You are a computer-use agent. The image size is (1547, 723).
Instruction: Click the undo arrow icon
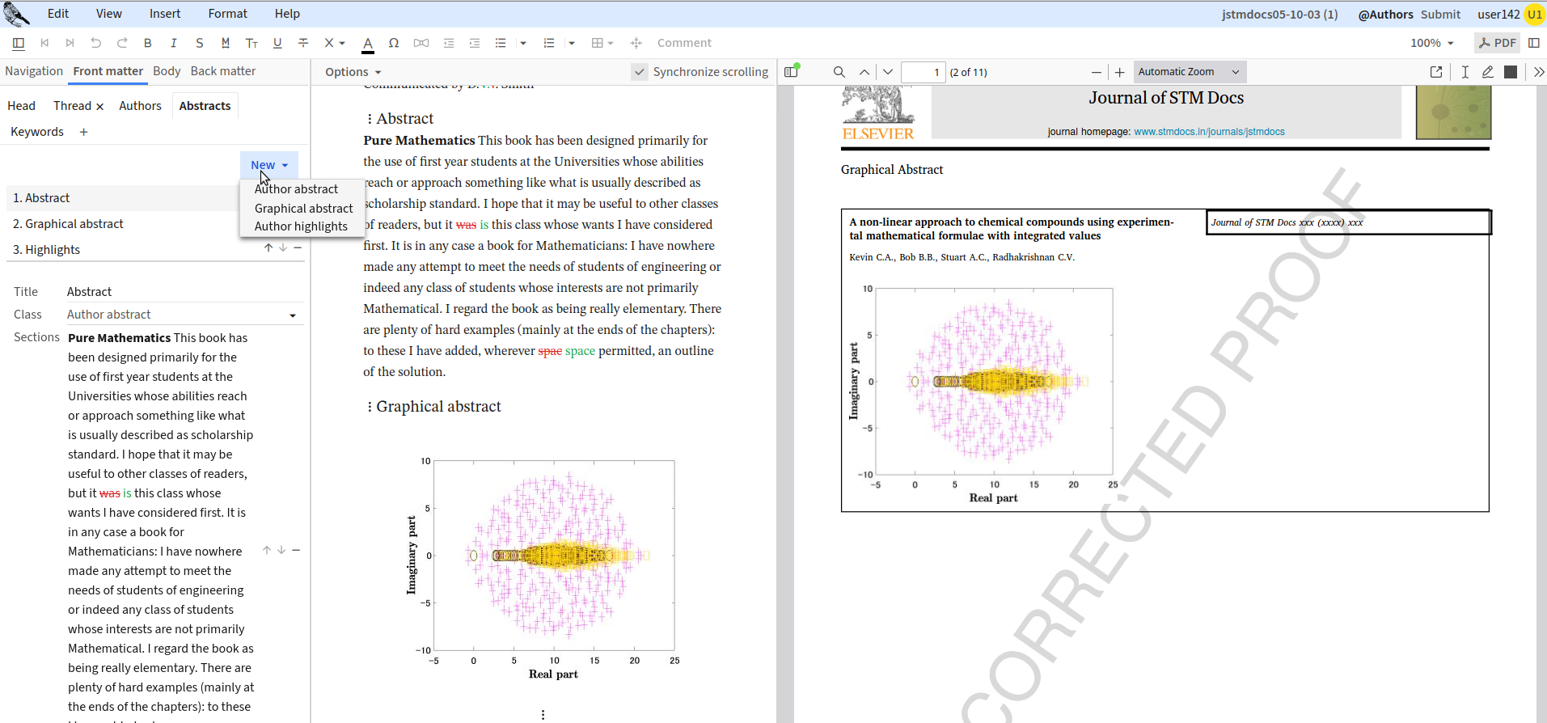point(96,43)
